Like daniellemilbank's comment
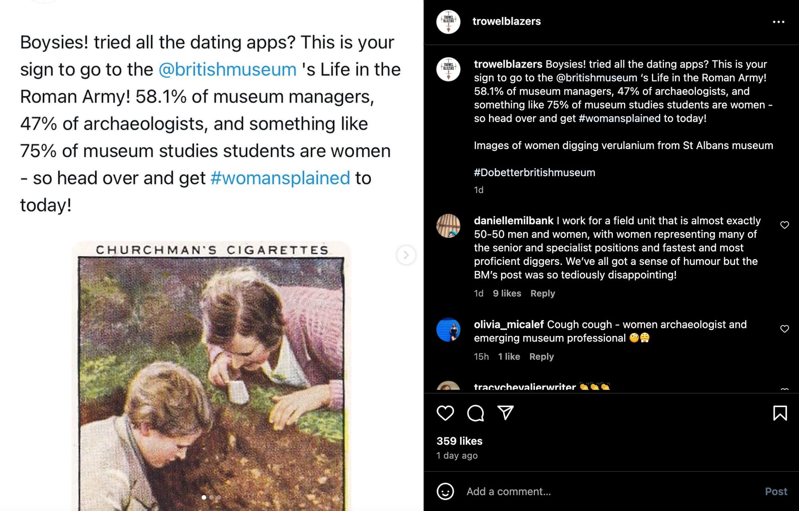 coord(785,225)
